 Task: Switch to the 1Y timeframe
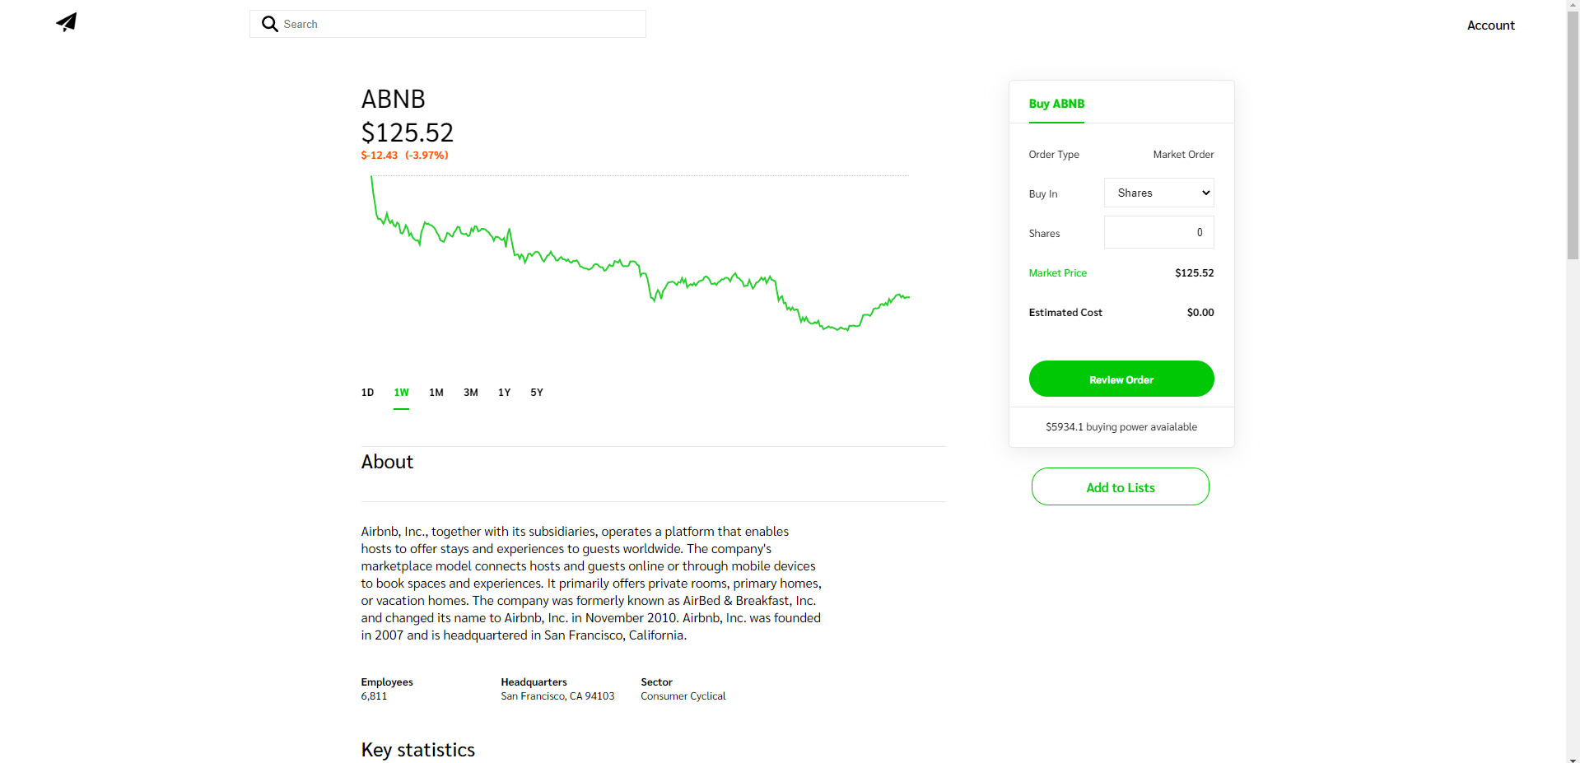504,393
